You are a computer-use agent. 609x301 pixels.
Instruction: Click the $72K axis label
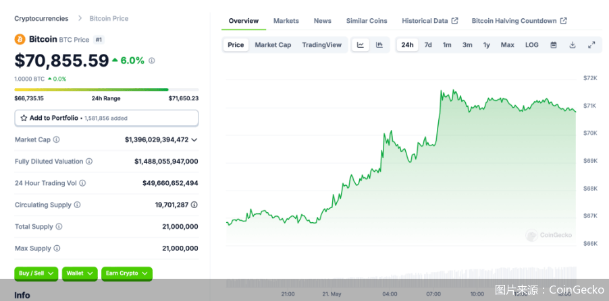pos(590,78)
